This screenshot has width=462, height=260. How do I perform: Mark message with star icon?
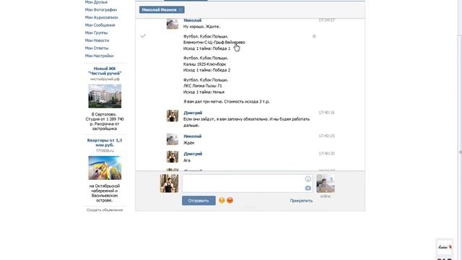click(x=314, y=36)
